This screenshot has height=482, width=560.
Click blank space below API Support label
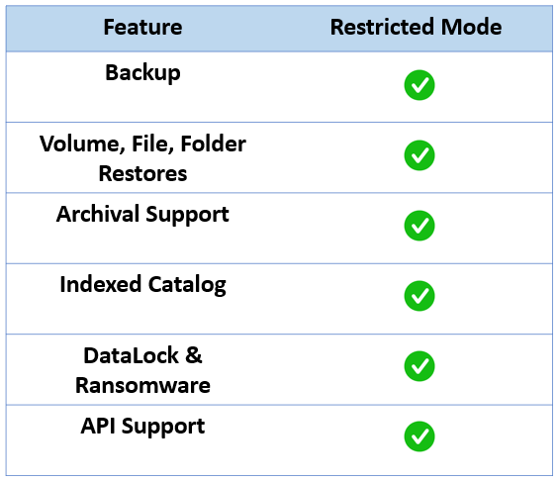142,457
